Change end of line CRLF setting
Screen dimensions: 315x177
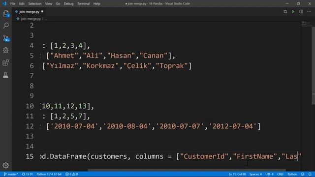click(x=280, y=174)
